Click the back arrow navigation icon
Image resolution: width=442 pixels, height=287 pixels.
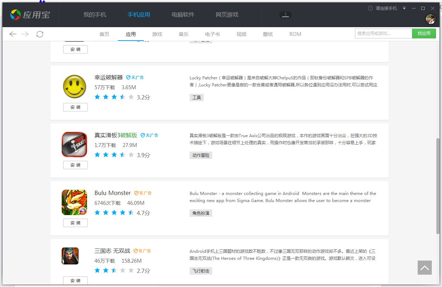coord(13,34)
